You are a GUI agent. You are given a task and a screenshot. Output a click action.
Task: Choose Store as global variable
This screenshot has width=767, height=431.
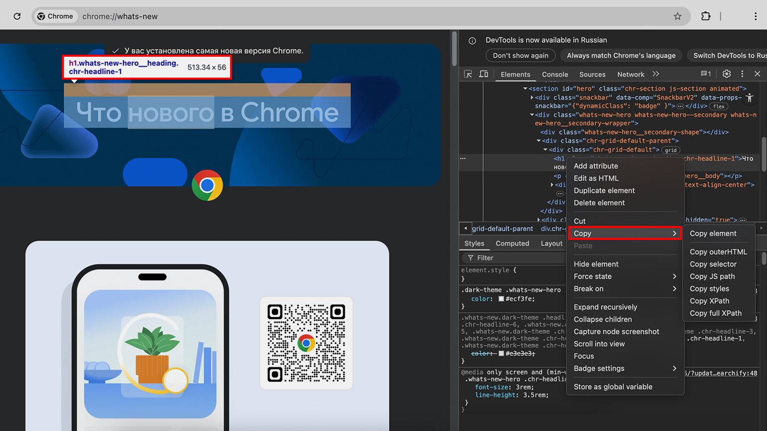625,387
